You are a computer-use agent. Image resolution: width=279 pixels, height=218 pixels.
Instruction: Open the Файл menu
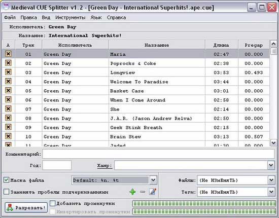pyautogui.click(x=10, y=17)
